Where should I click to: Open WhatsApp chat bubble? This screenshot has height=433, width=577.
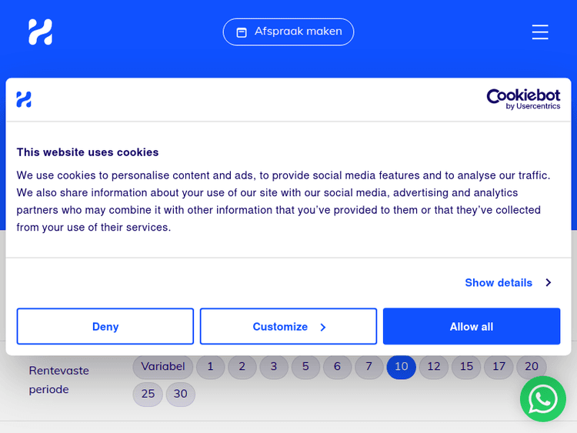pos(542,398)
